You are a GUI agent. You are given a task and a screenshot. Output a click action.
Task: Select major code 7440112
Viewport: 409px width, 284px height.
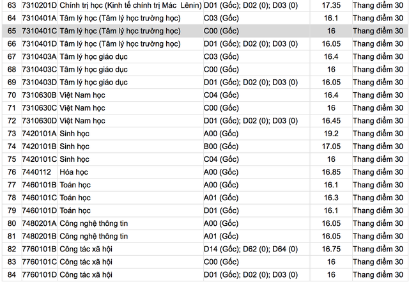pos(36,171)
